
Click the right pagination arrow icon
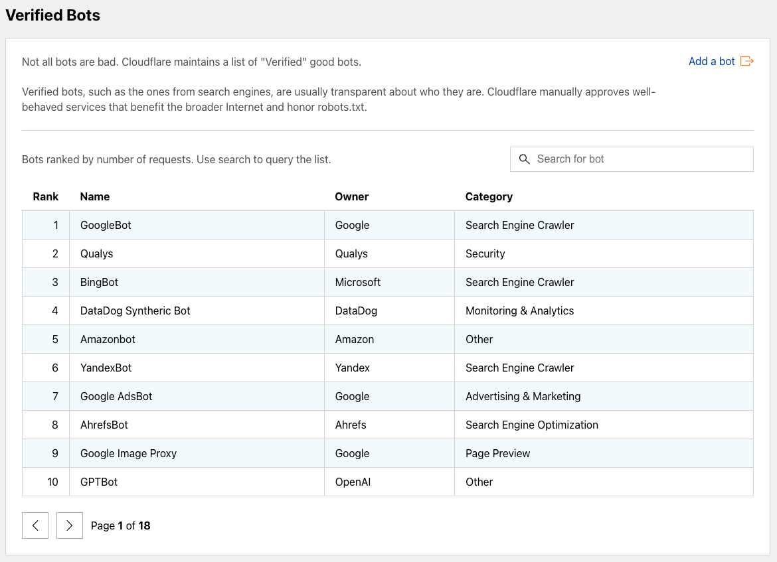coord(69,525)
